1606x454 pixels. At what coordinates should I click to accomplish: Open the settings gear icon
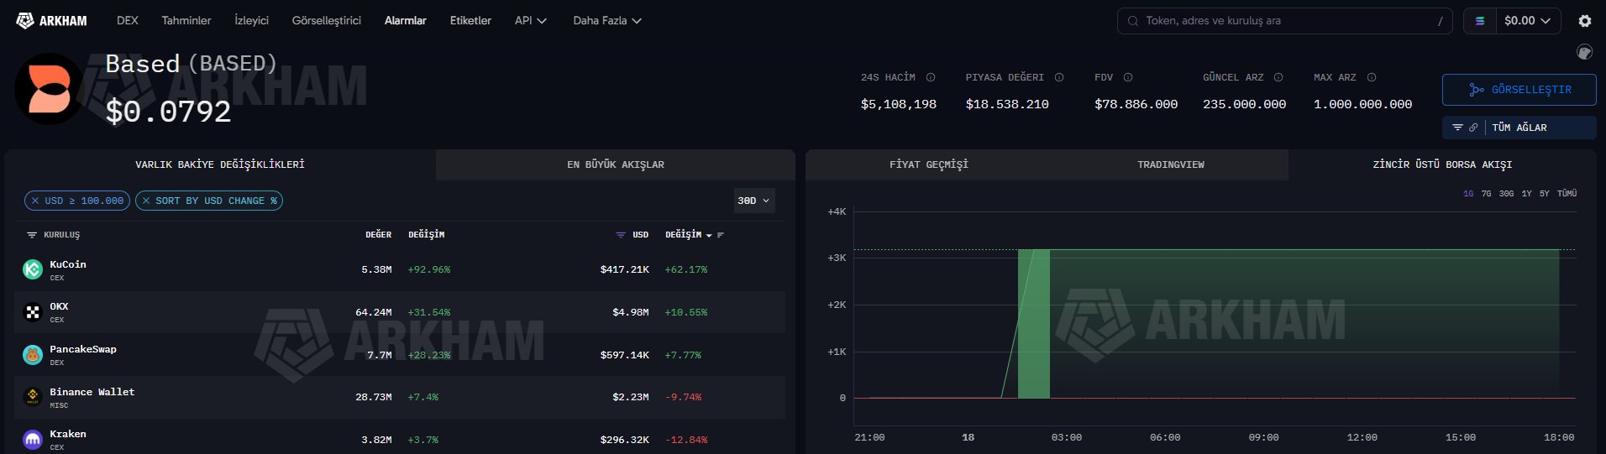click(x=1584, y=21)
